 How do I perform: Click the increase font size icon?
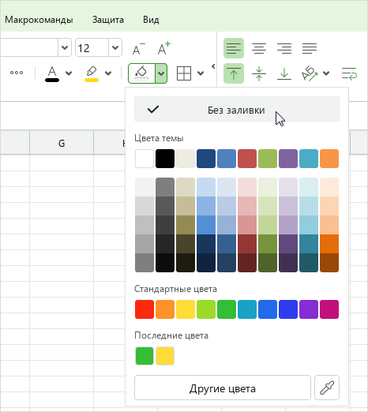click(x=163, y=48)
